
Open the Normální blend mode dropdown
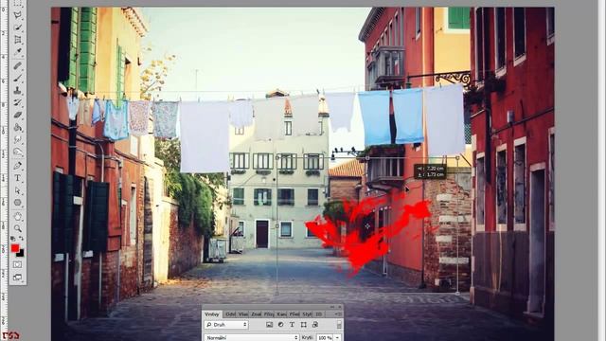[x=252, y=338]
